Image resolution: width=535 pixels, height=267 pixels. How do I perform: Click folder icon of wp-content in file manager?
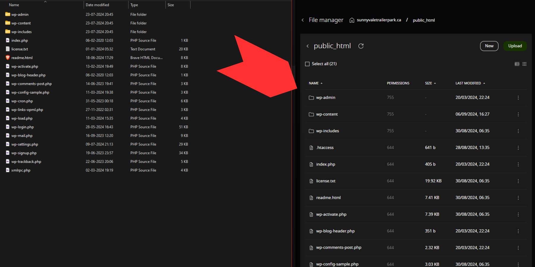pyautogui.click(x=311, y=114)
